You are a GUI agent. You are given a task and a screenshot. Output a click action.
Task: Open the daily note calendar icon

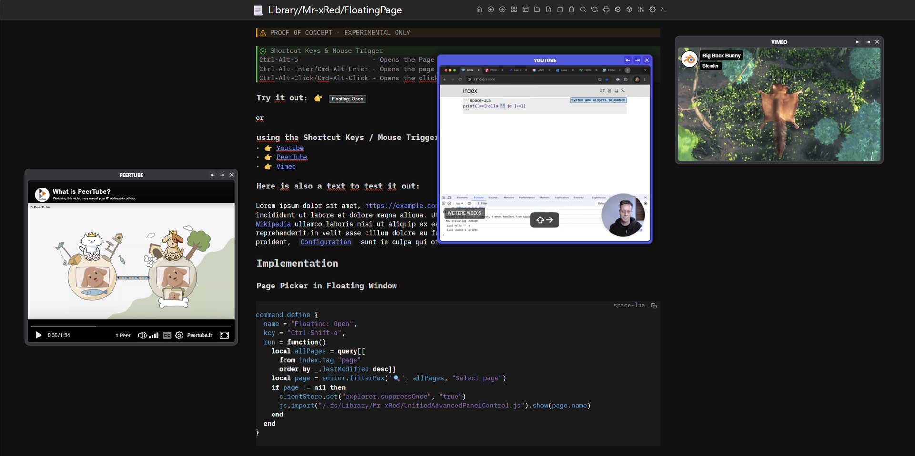tap(560, 10)
